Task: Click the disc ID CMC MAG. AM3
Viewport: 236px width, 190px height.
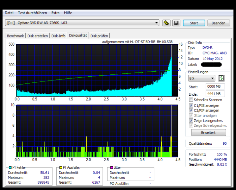Action: point(214,53)
